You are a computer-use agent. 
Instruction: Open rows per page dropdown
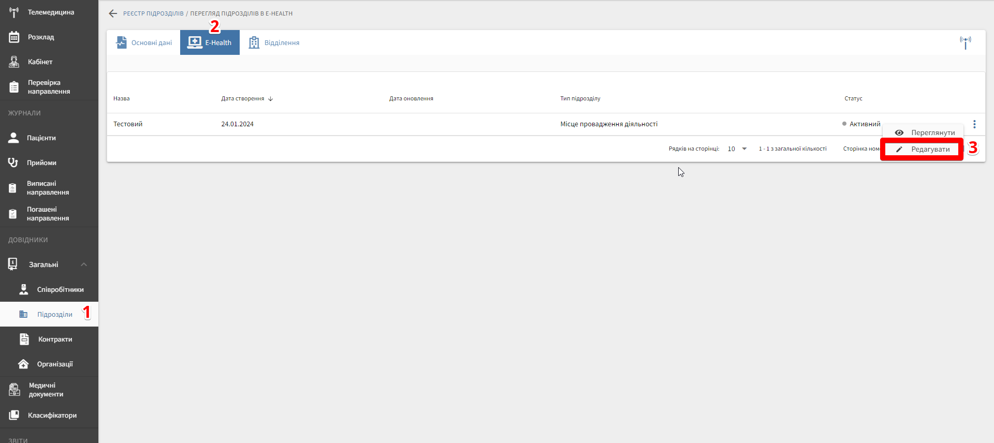click(737, 149)
